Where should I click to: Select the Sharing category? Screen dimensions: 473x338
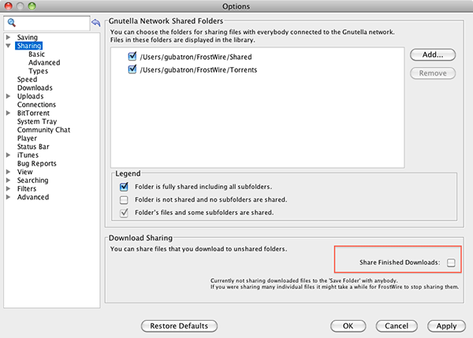pos(29,46)
